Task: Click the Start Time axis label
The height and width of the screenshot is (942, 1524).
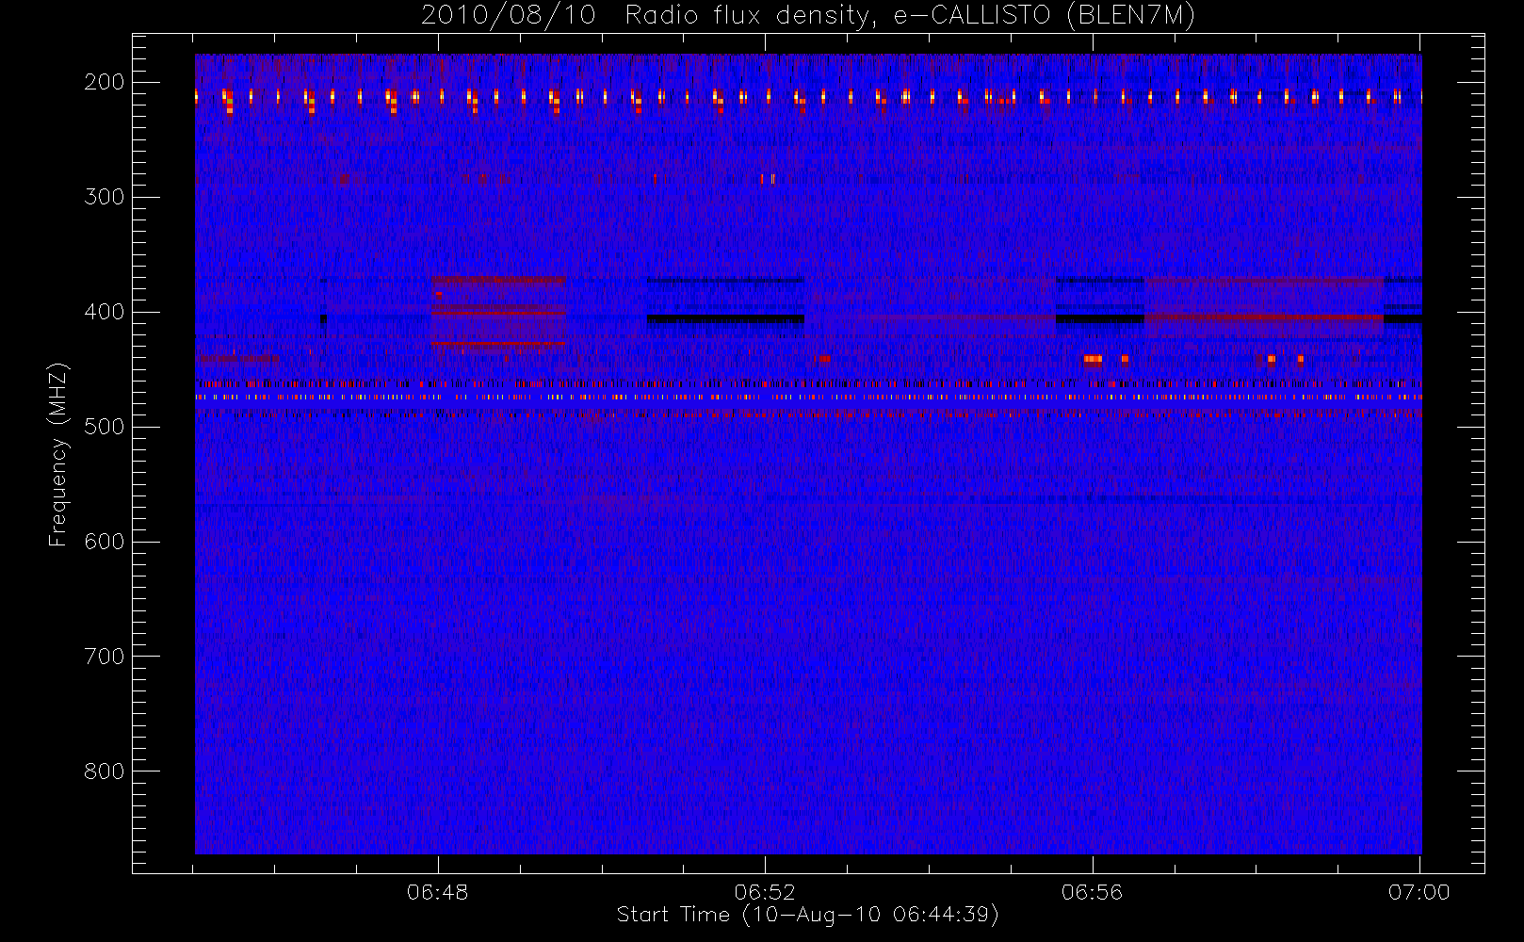Action: click(x=808, y=915)
